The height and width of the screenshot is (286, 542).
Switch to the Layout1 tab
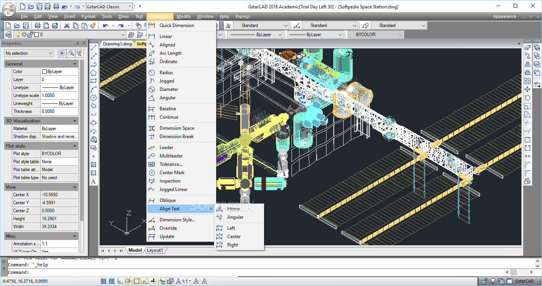155,250
